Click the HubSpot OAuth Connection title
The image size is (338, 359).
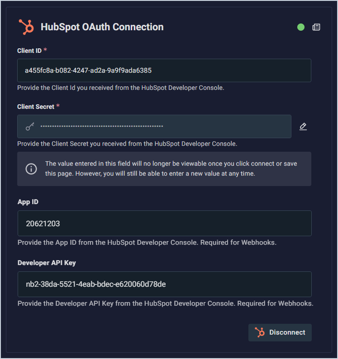pyautogui.click(x=102, y=27)
